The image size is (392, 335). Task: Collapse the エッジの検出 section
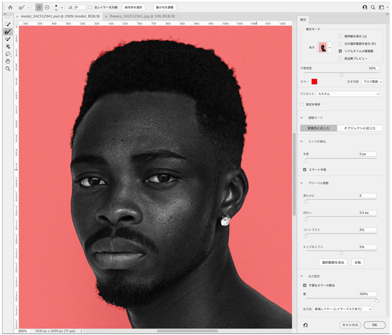point(302,142)
